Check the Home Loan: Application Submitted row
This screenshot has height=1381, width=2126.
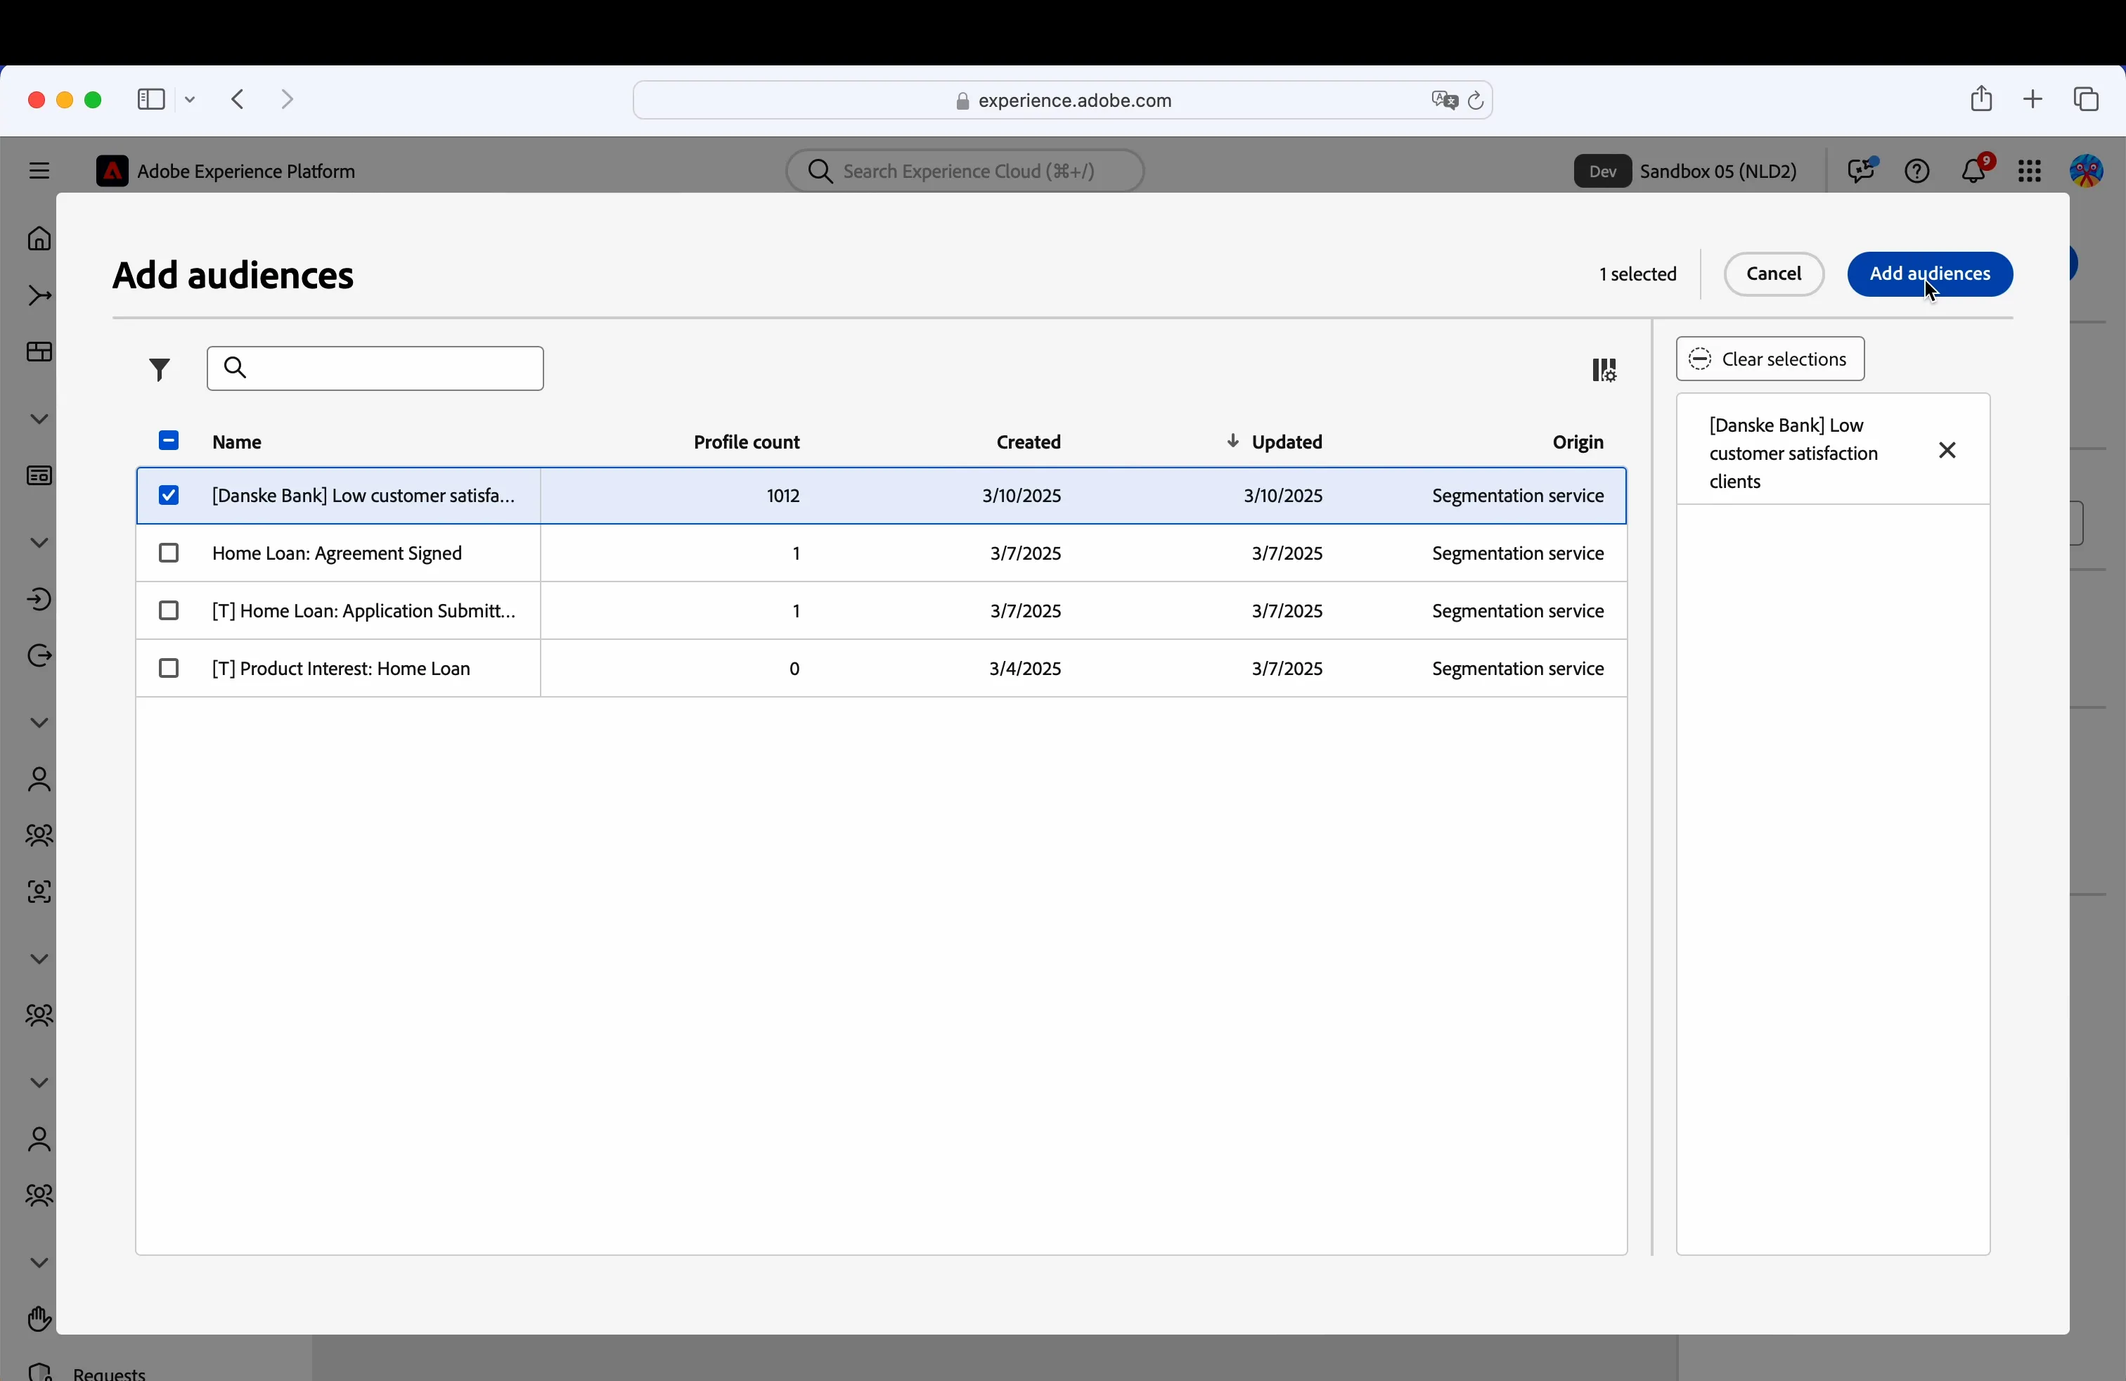coord(169,611)
